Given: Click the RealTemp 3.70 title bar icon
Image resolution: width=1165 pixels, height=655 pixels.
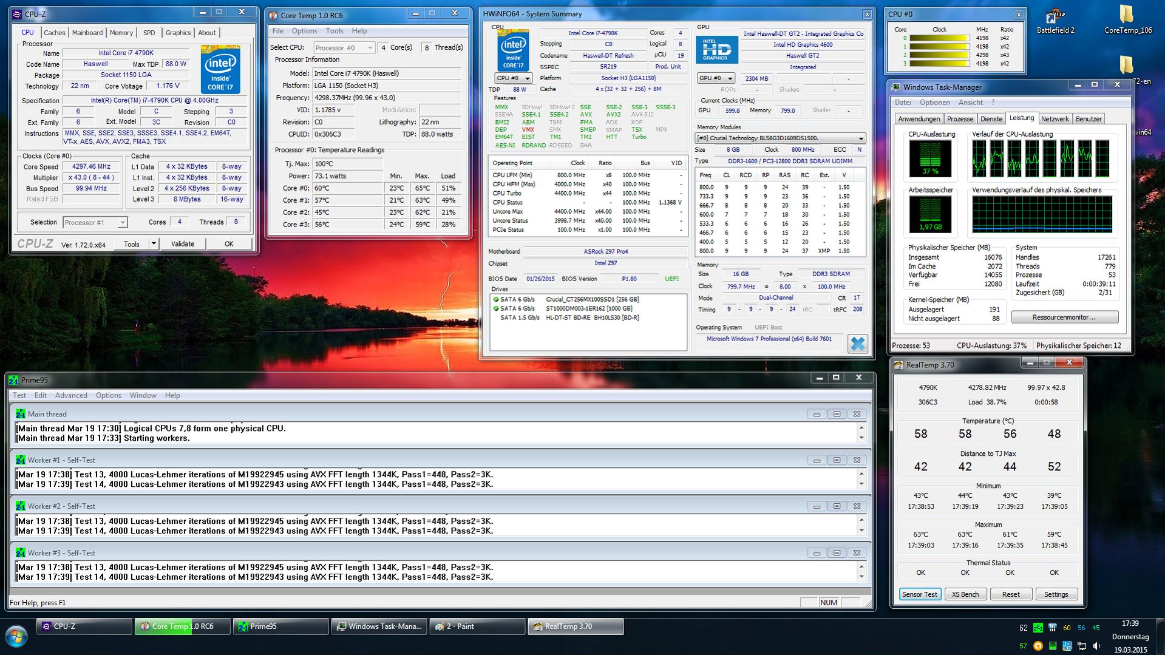Looking at the screenshot, I should pyautogui.click(x=898, y=365).
